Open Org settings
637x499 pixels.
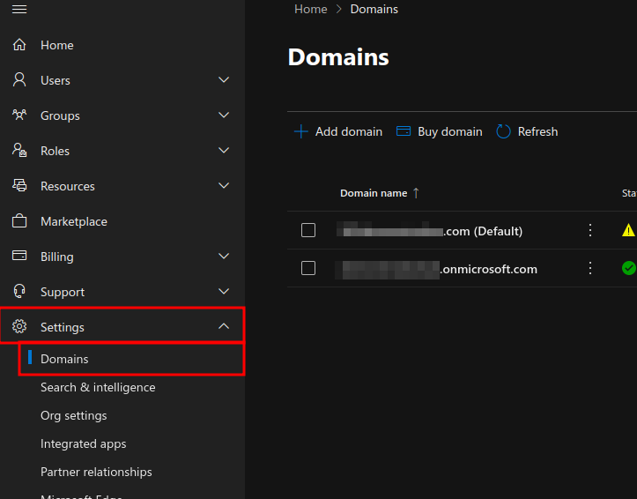(x=73, y=416)
